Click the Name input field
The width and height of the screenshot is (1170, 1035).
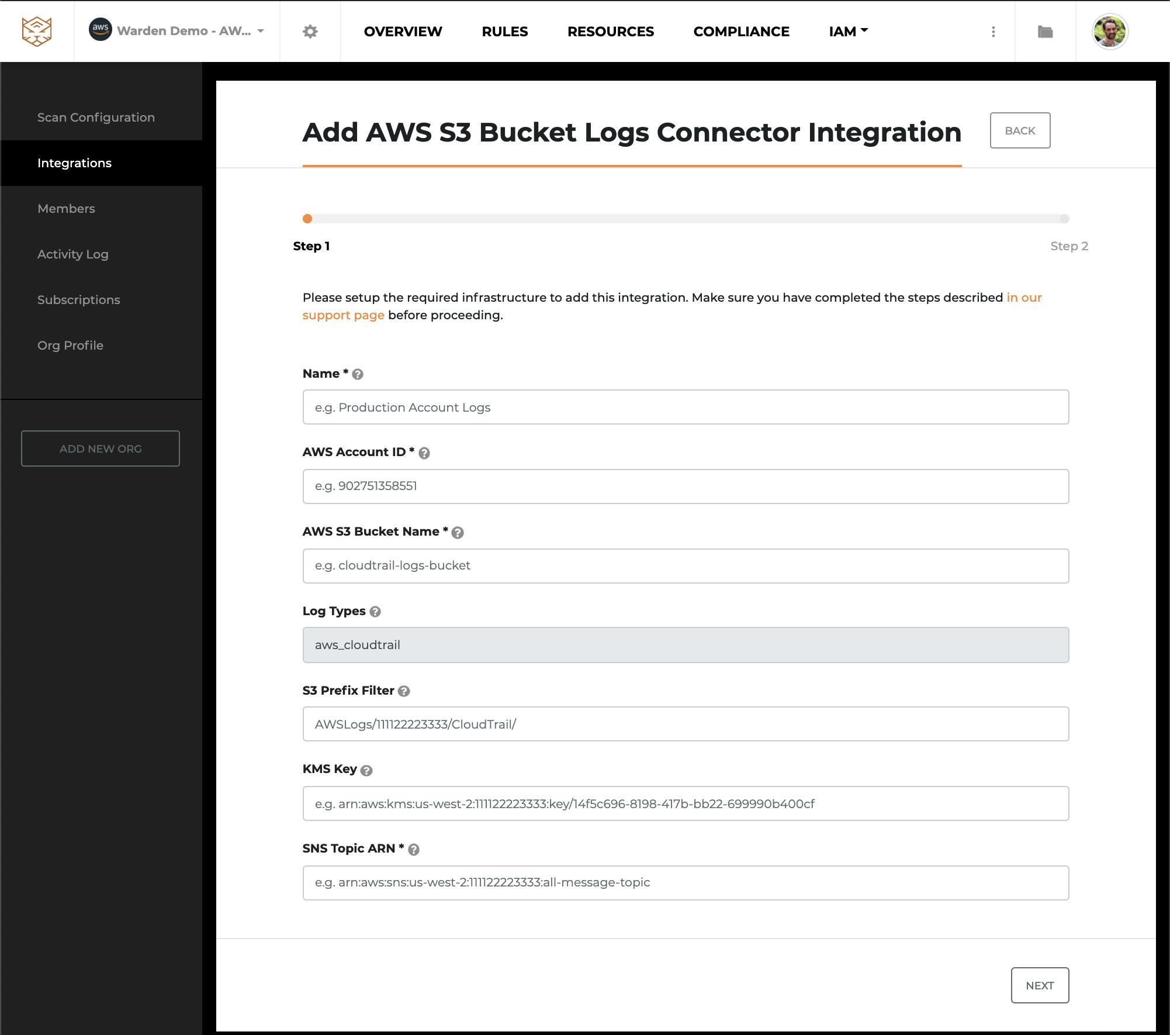click(686, 406)
